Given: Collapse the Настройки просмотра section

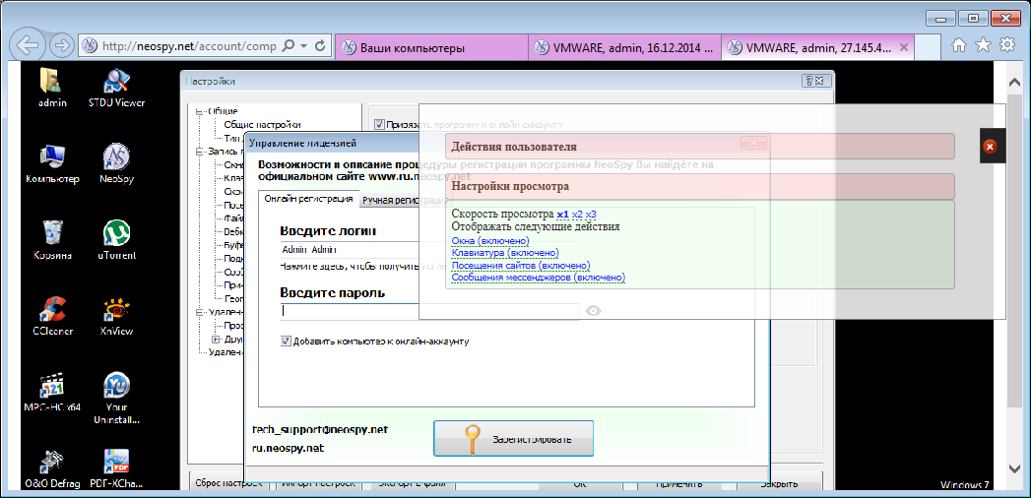Looking at the screenshot, I should [699, 187].
